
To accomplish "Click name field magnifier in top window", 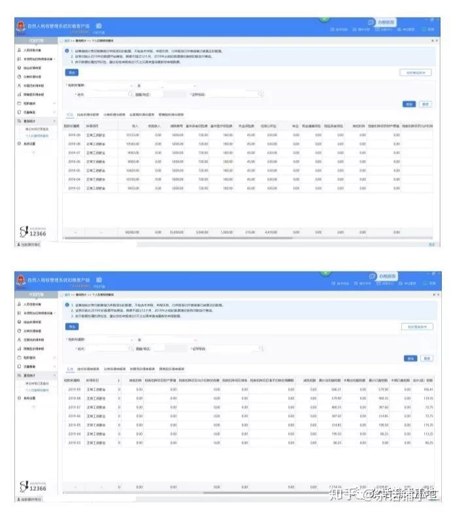I will click(130, 94).
